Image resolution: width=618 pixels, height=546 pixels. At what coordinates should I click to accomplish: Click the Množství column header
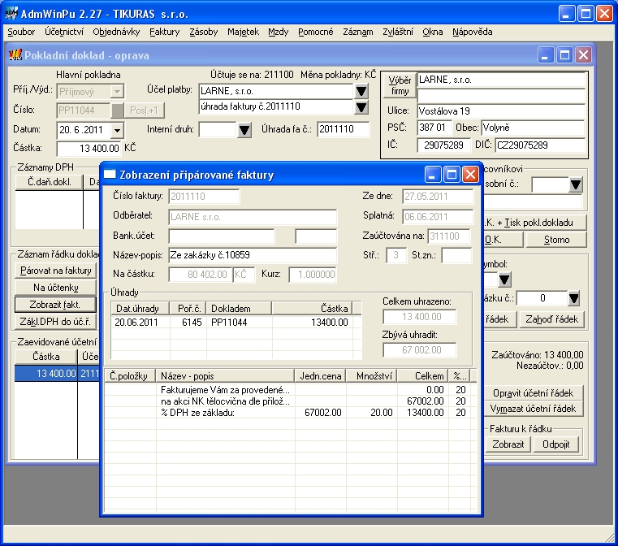pos(371,375)
